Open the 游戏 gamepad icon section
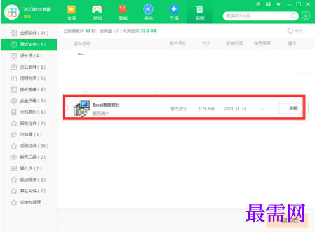 pos(97,13)
